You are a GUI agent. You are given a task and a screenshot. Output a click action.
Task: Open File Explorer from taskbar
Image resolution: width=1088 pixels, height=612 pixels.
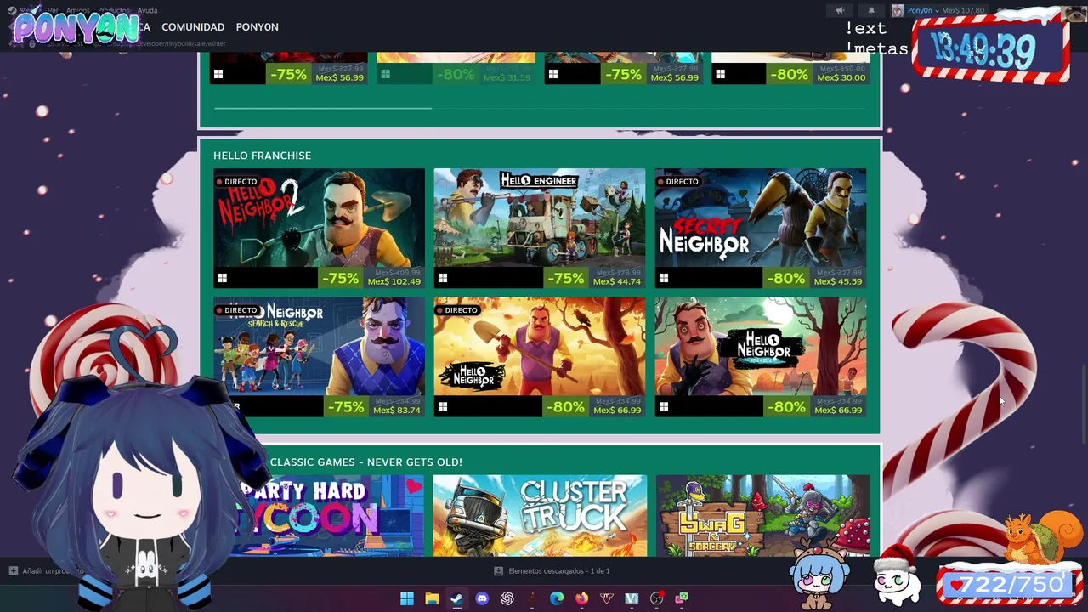tap(432, 598)
